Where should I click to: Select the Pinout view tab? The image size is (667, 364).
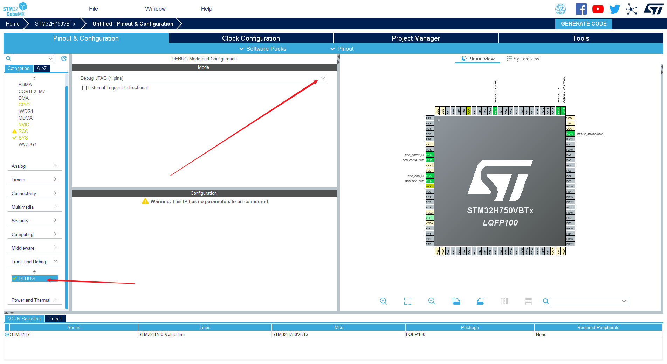478,59
